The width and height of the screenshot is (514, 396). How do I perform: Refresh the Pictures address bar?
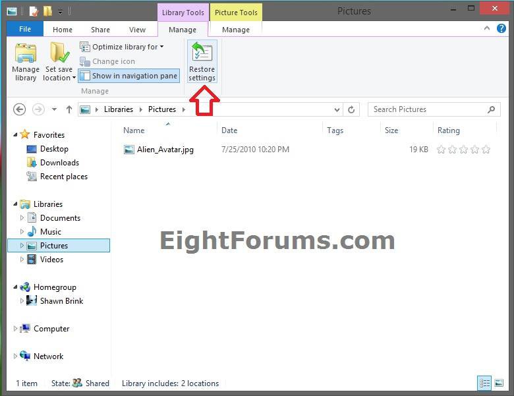tap(351, 109)
